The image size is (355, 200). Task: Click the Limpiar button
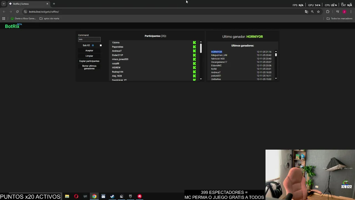(x=89, y=56)
